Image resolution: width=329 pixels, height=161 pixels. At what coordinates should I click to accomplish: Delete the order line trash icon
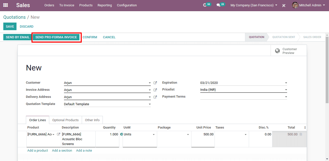301,134
